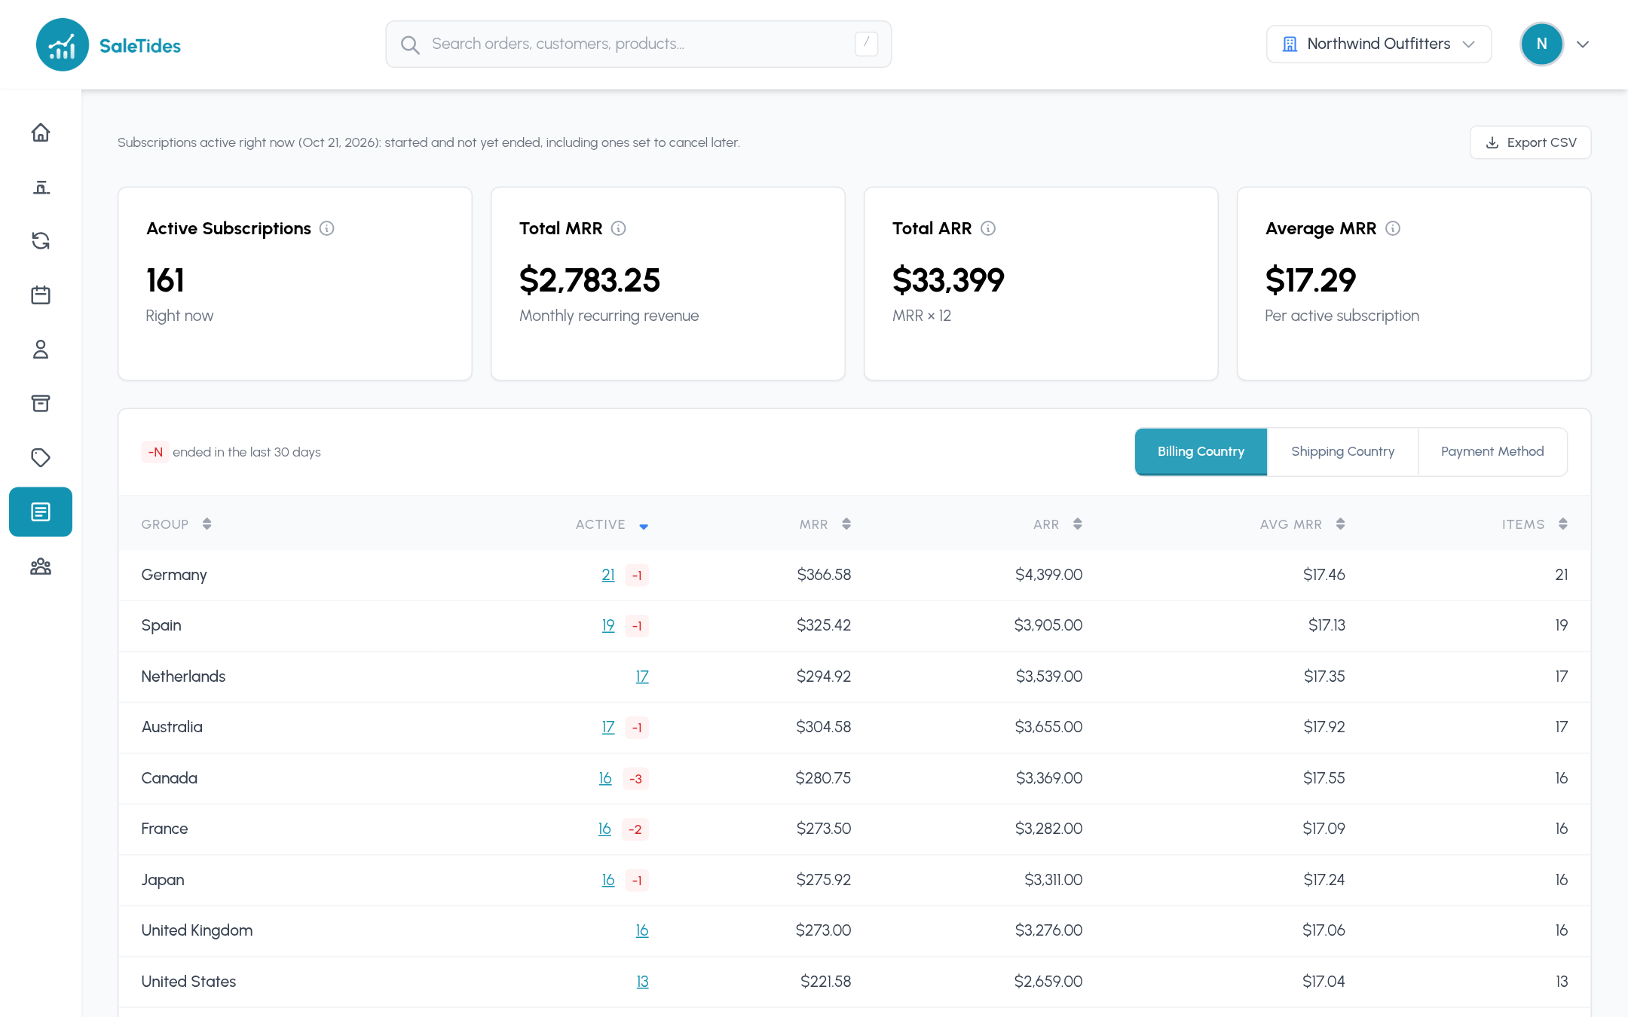Click the SaleTides brand name
The width and height of the screenshot is (1628, 1017).
(x=140, y=46)
